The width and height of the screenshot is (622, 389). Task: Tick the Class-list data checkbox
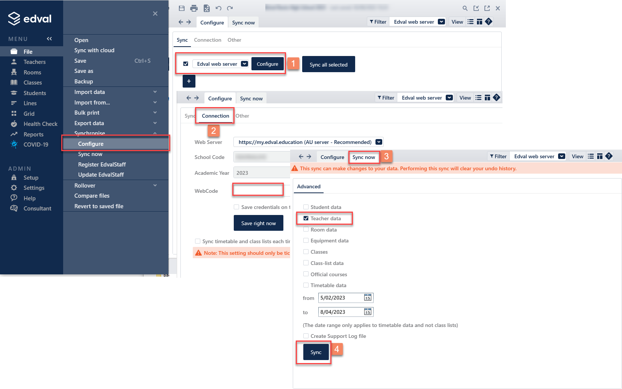pyautogui.click(x=306, y=263)
